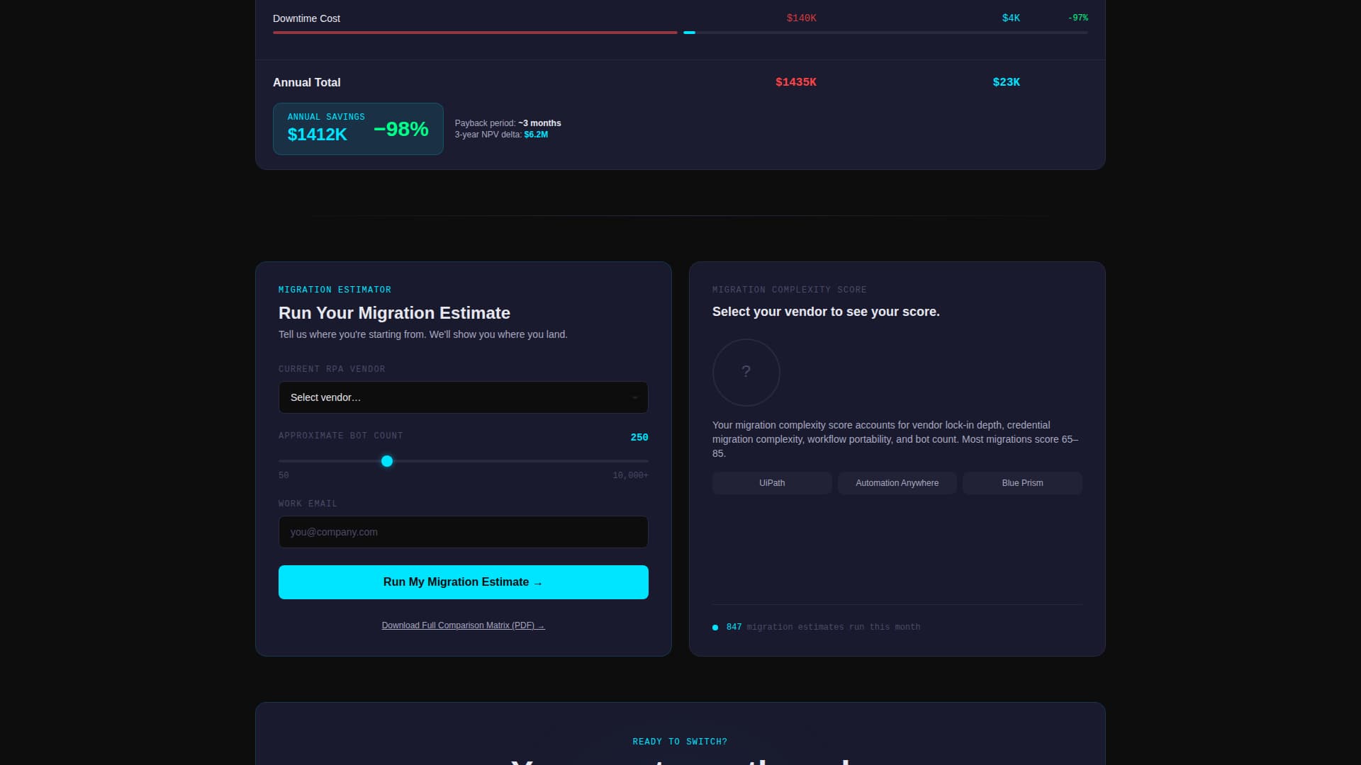Click the cyan dot next to 847 estimates counter
The height and width of the screenshot is (765, 1361).
point(715,628)
